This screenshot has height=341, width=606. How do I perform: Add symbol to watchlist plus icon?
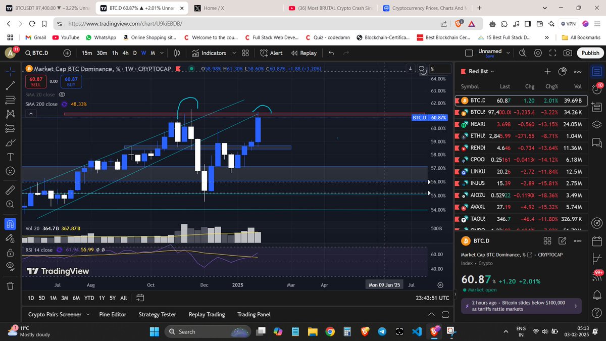tap(547, 71)
